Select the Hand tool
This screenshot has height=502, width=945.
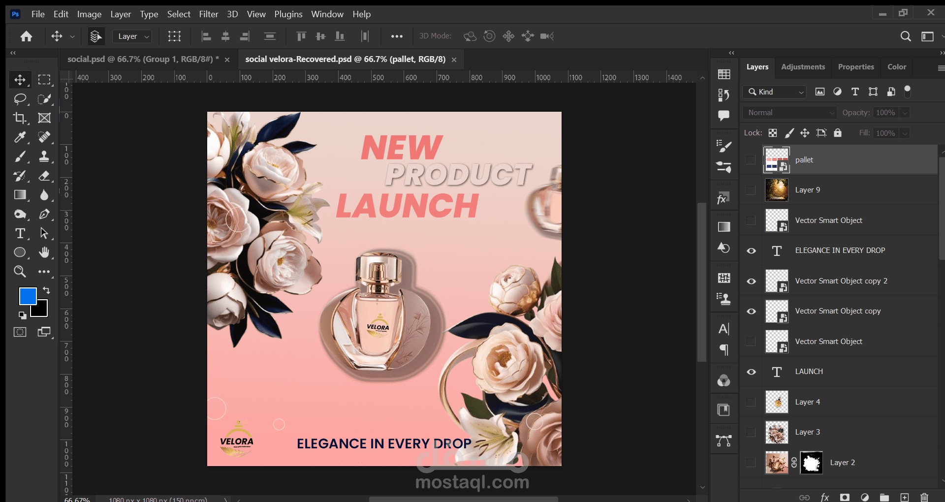coord(44,252)
